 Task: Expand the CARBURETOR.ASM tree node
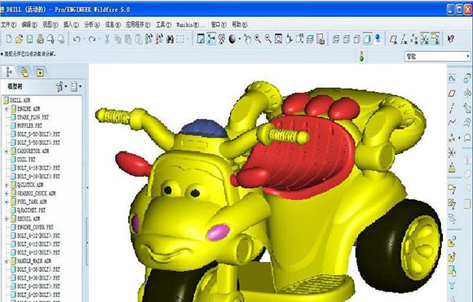(6, 151)
